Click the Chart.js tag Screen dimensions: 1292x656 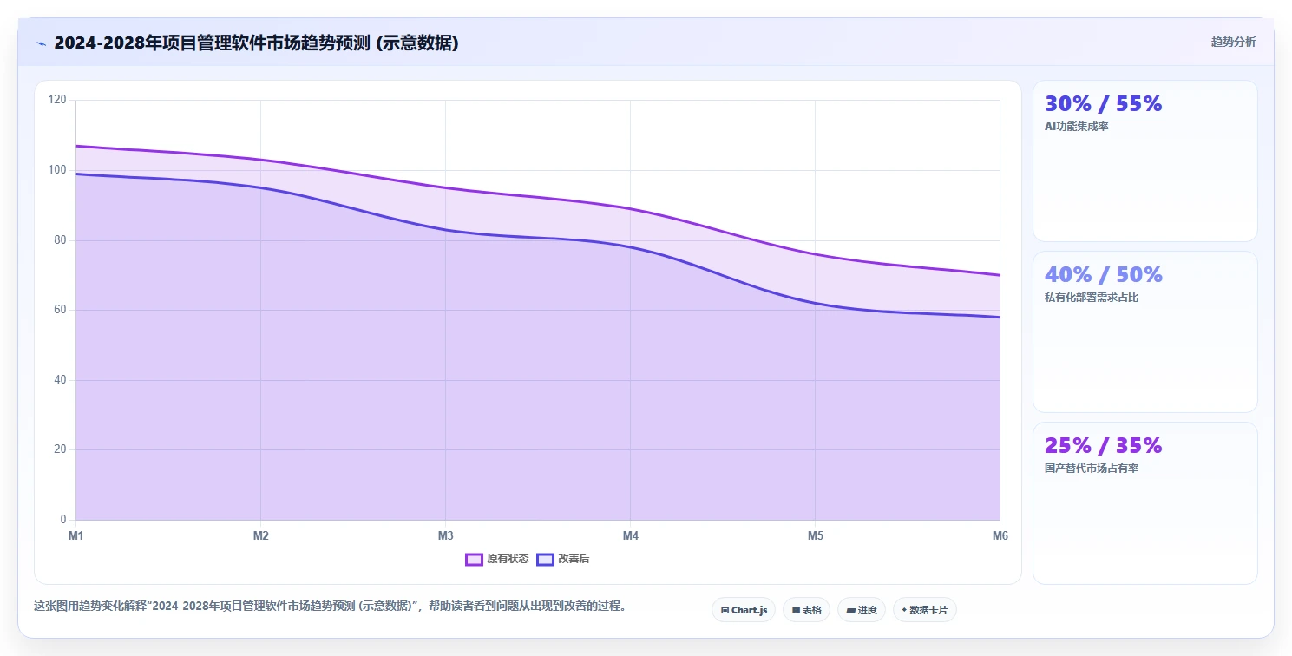(x=744, y=610)
